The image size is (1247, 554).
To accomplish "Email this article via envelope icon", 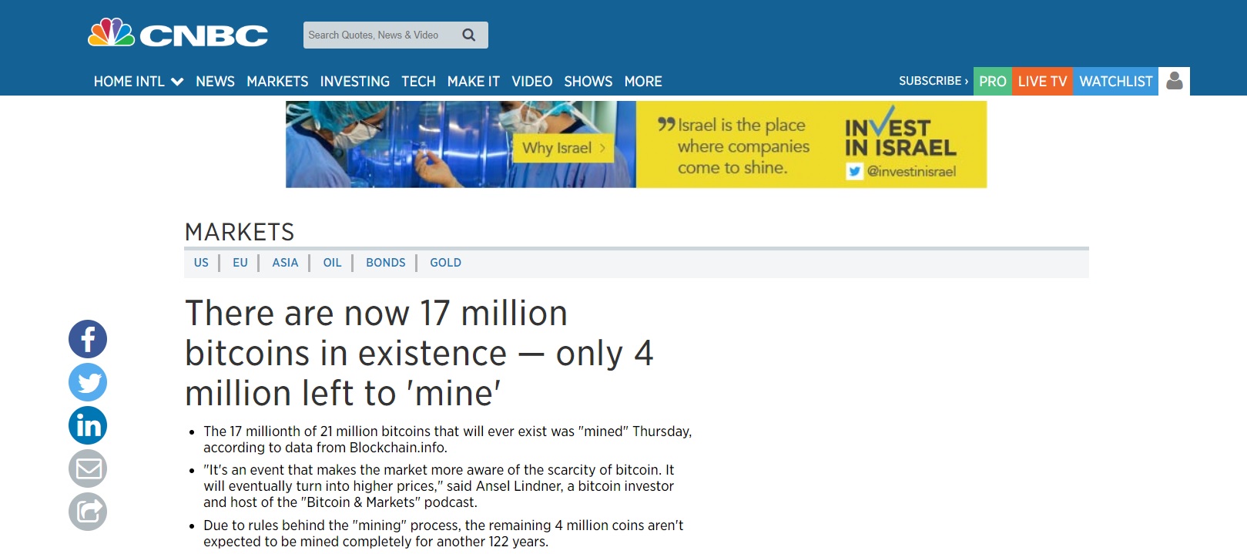I will click(88, 468).
